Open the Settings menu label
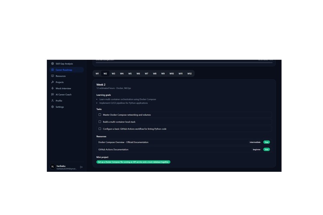 60,107
